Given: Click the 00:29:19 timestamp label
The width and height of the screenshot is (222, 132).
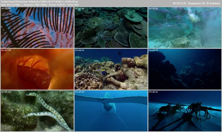Looking at the screenshot, I should point(153,50).
